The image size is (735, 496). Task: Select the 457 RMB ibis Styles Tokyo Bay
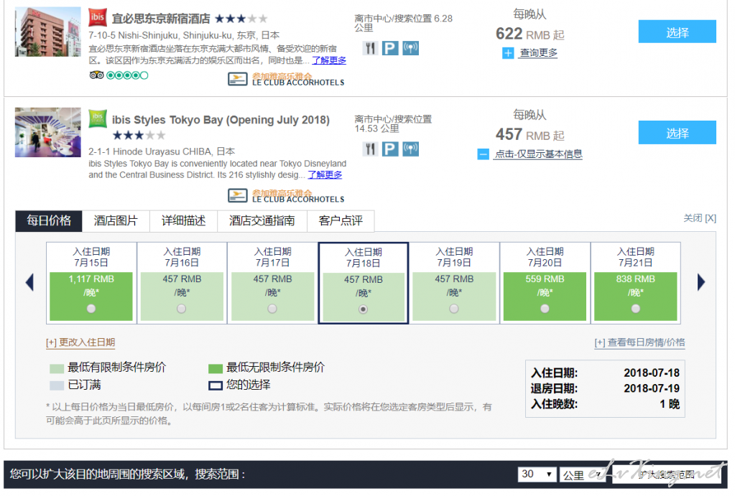tap(677, 133)
